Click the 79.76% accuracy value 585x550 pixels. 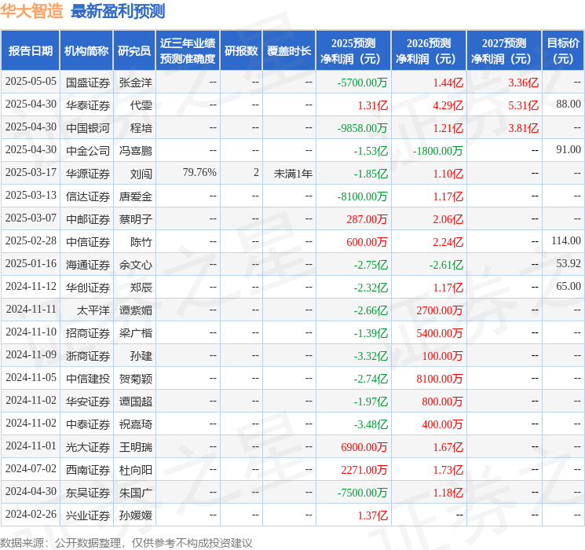(199, 173)
